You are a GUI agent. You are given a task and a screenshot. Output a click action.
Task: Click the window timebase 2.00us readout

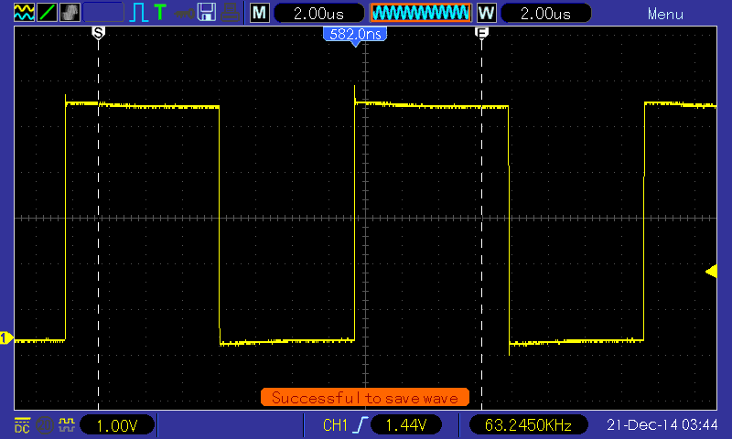click(x=543, y=14)
